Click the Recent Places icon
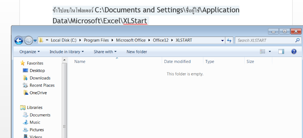Screen dimensions: 303x138 tap(25, 85)
